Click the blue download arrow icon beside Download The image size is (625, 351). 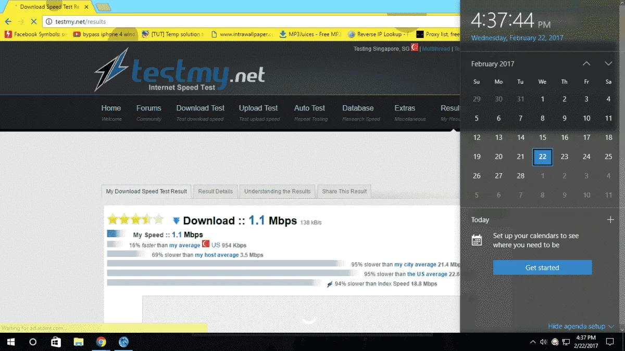click(176, 221)
